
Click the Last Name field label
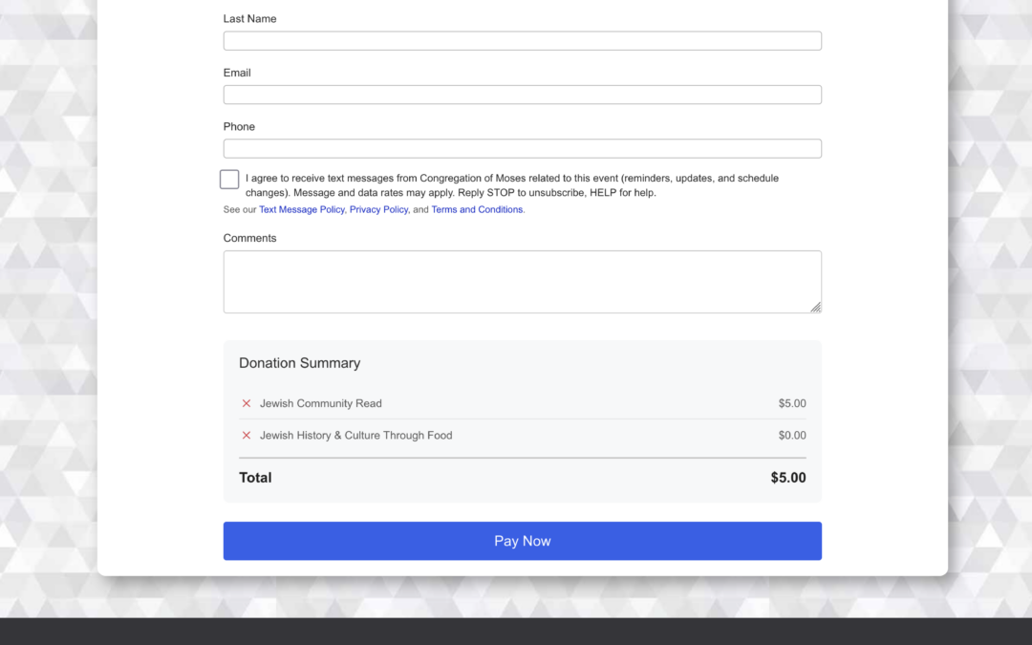click(x=249, y=19)
